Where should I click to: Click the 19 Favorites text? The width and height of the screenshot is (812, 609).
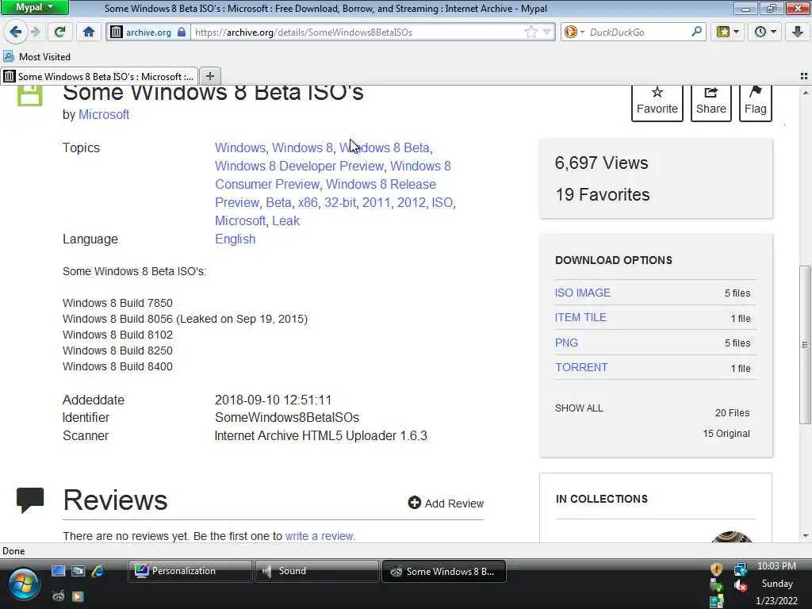[603, 195]
